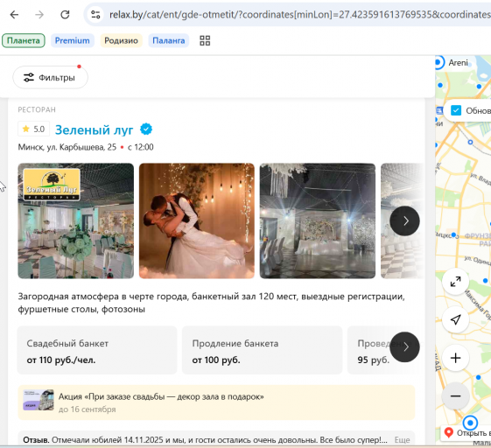Expand the map to fullscreen
This screenshot has height=448, width=491.
tap(456, 282)
